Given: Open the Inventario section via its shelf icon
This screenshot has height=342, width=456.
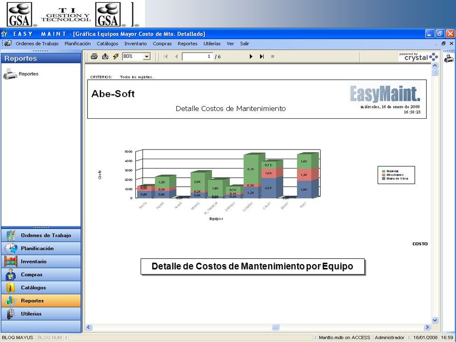Looking at the screenshot, I should (11, 261).
